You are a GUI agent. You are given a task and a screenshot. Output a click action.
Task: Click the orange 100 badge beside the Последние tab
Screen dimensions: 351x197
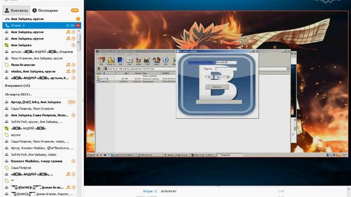75,10
